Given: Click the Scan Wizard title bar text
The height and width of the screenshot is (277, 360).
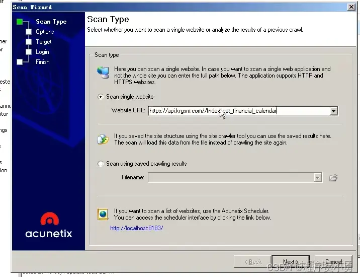Looking at the screenshot, I should tap(32, 7).
